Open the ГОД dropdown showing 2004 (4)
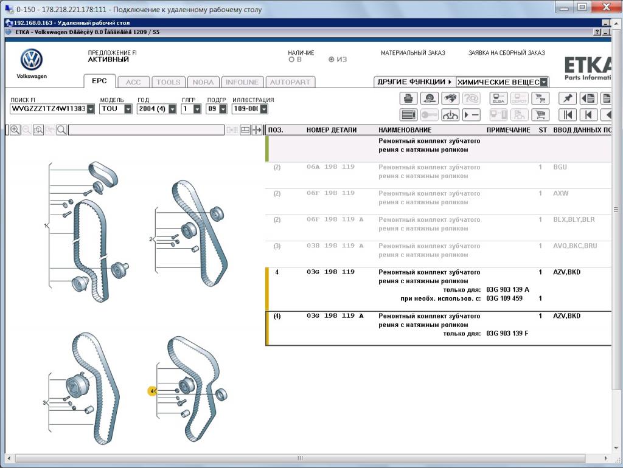 coord(172,109)
